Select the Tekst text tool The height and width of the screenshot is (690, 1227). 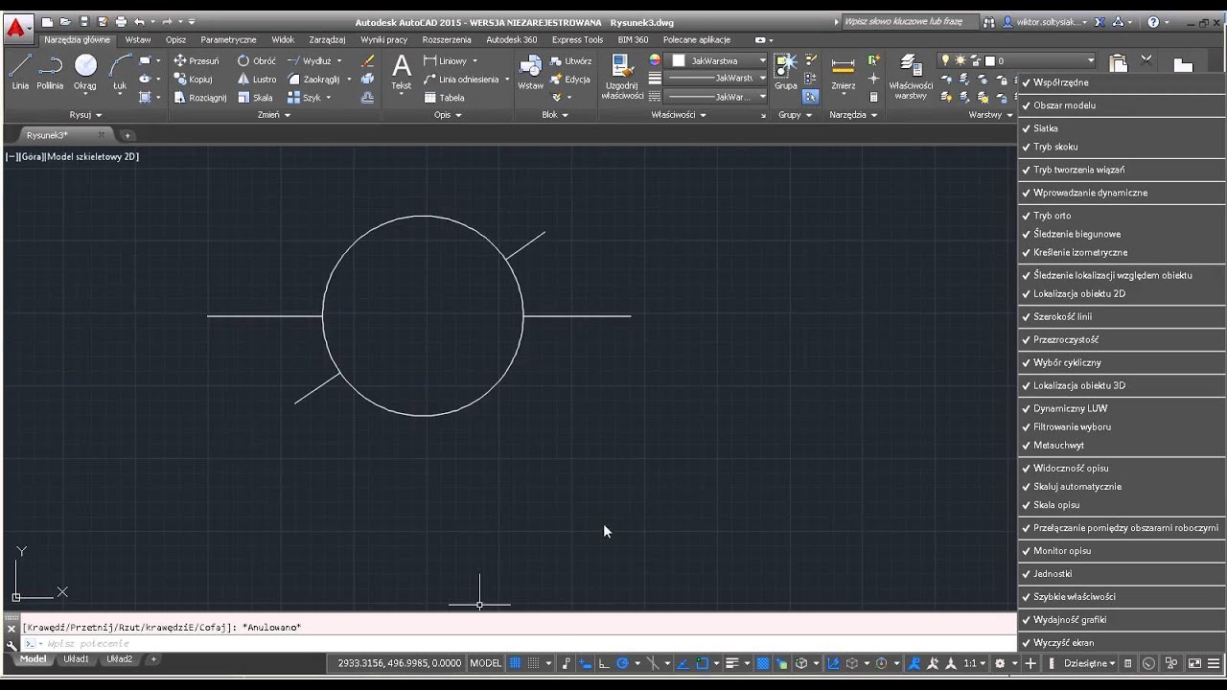[x=402, y=72]
